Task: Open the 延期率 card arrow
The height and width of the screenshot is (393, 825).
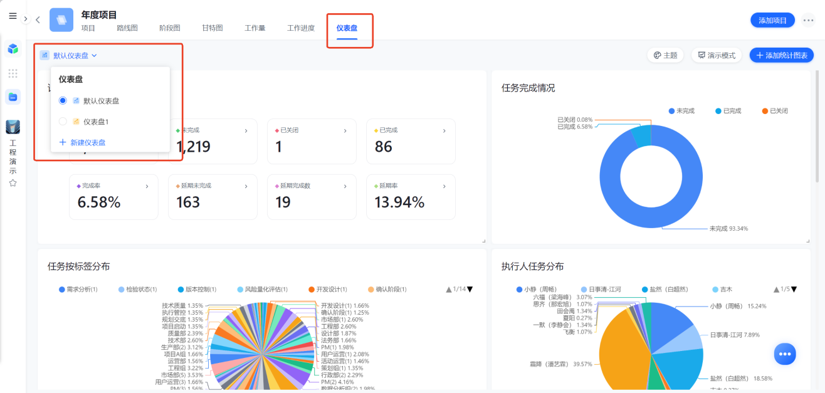Action: click(444, 186)
